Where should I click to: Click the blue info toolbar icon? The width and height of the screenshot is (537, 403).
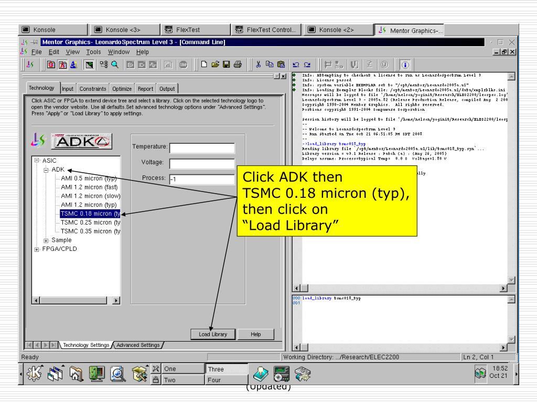tap(405, 65)
